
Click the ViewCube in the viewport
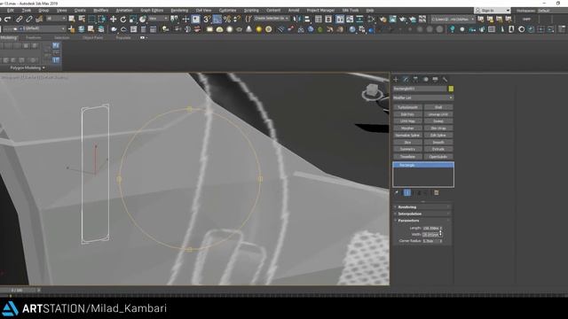[x=372, y=90]
